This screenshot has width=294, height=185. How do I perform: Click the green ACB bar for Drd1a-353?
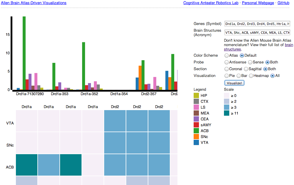[54, 76]
